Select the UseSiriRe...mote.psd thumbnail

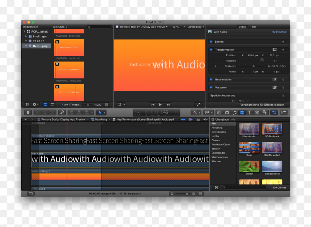(x=69, y=47)
